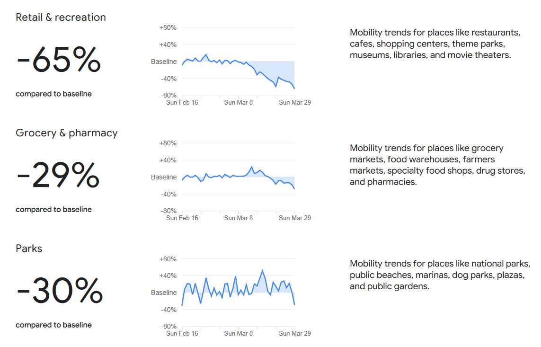
Task: Click the parks chart's Sun Mar 29 label
Action: coord(295,334)
